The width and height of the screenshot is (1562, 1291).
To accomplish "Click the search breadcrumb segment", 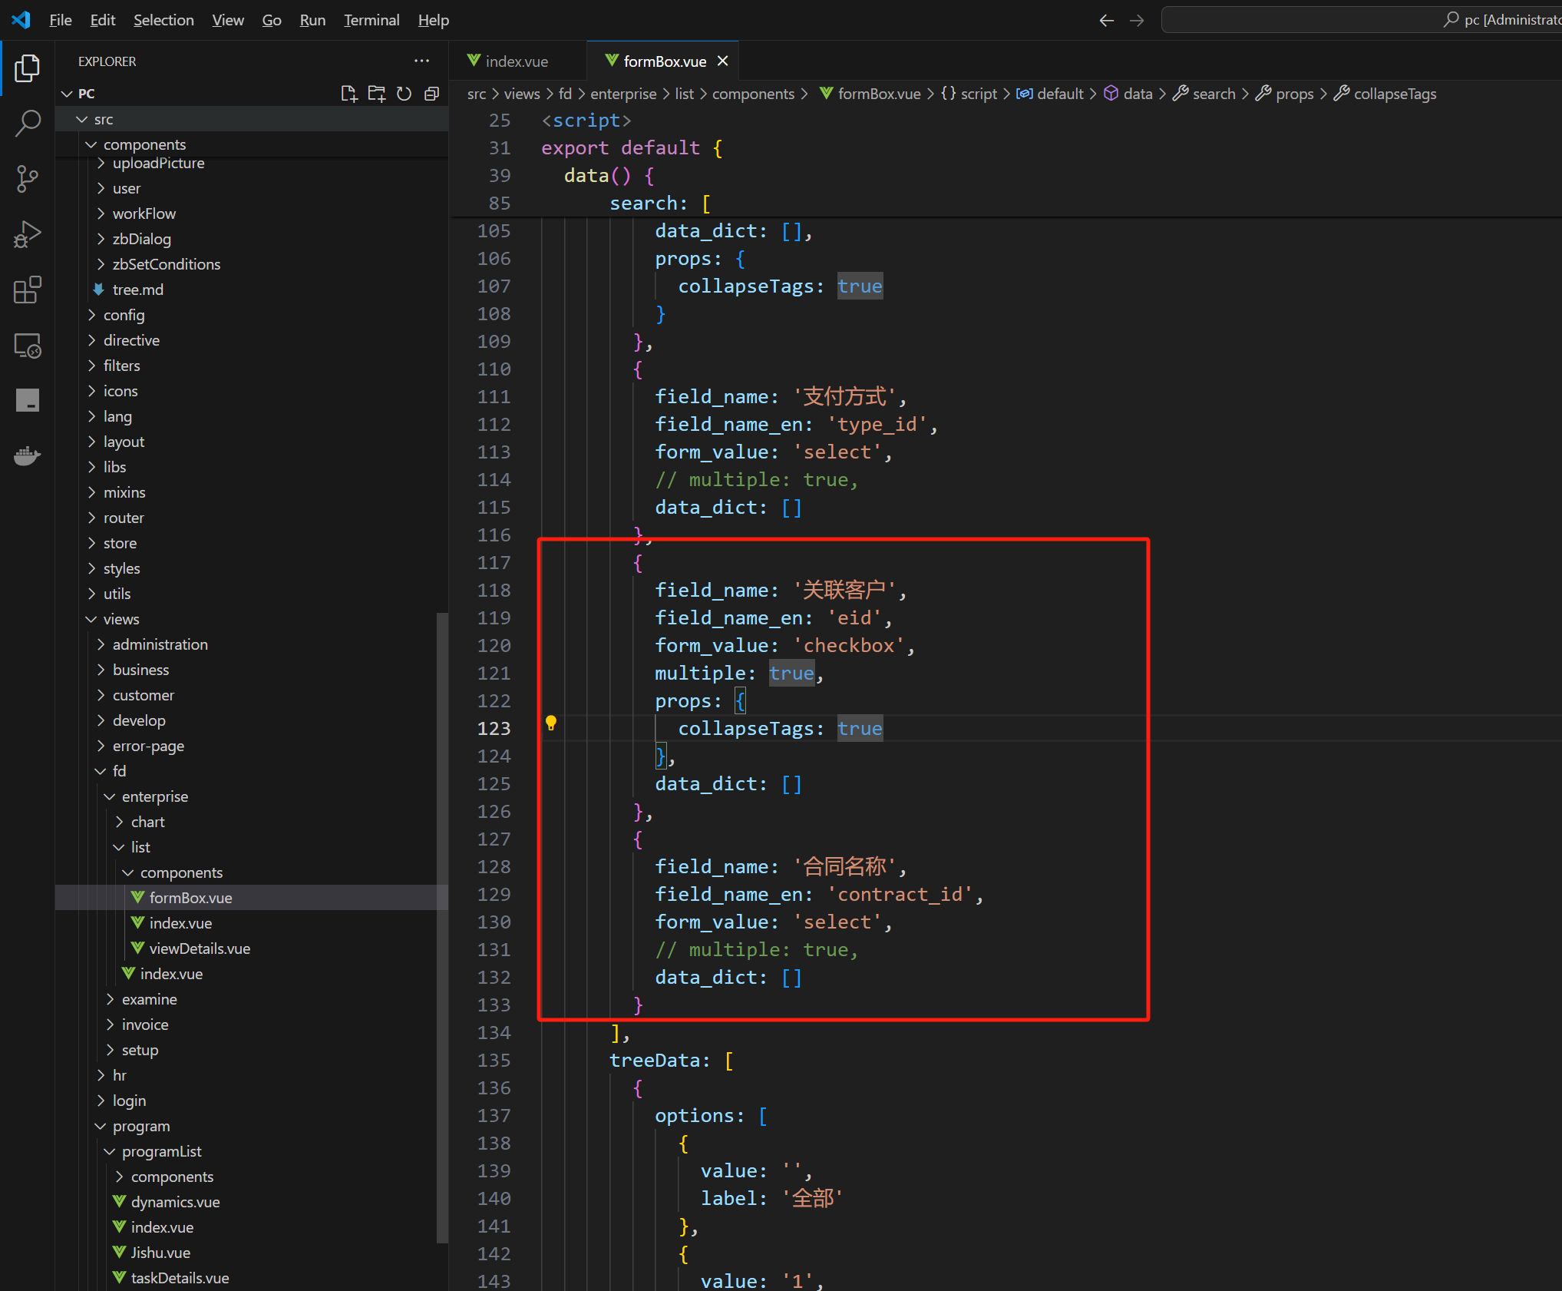I will point(1204,94).
